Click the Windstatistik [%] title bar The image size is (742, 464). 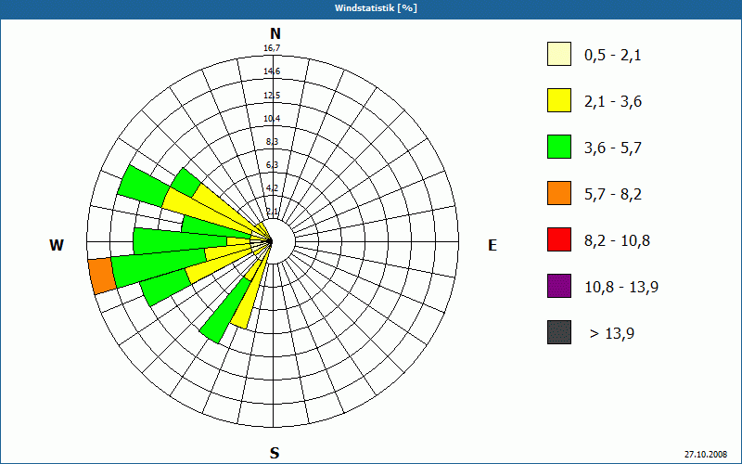[371, 8]
